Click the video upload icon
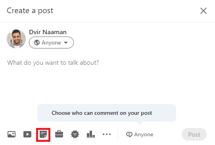This screenshot has width=215, height=145. point(27,134)
